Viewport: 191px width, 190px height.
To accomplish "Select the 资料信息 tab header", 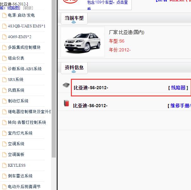I will 74,68.
